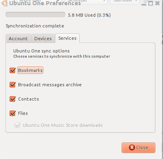Click the Ubuntu One logo in title bar

pyautogui.click(x=4, y=3)
